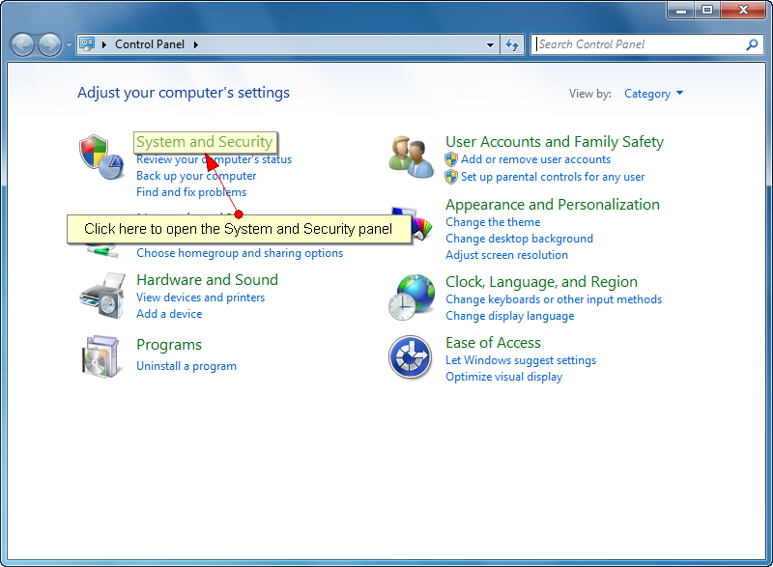
Task: Choose homegroup and sharing options
Action: 240,253
